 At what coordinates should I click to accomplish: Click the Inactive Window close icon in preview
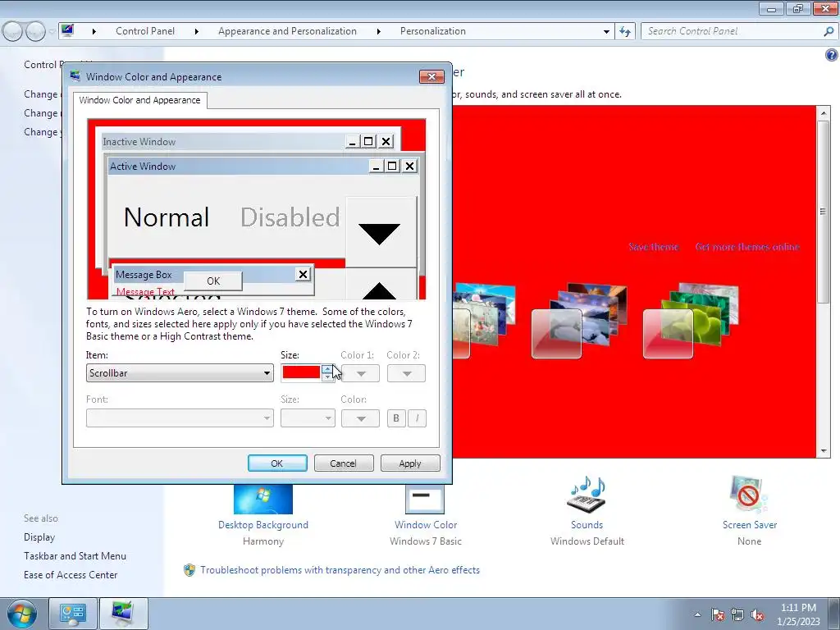pos(386,141)
